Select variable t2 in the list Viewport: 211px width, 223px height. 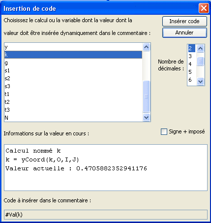click(x=73, y=102)
